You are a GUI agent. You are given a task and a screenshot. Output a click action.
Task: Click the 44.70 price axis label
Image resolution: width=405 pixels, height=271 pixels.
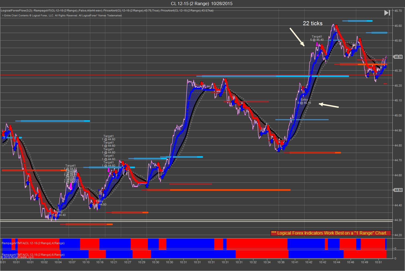tap(398, 160)
